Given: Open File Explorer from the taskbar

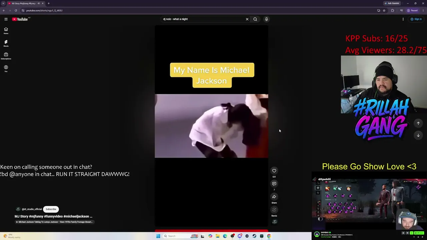Looking at the screenshot, I should click(218, 236).
